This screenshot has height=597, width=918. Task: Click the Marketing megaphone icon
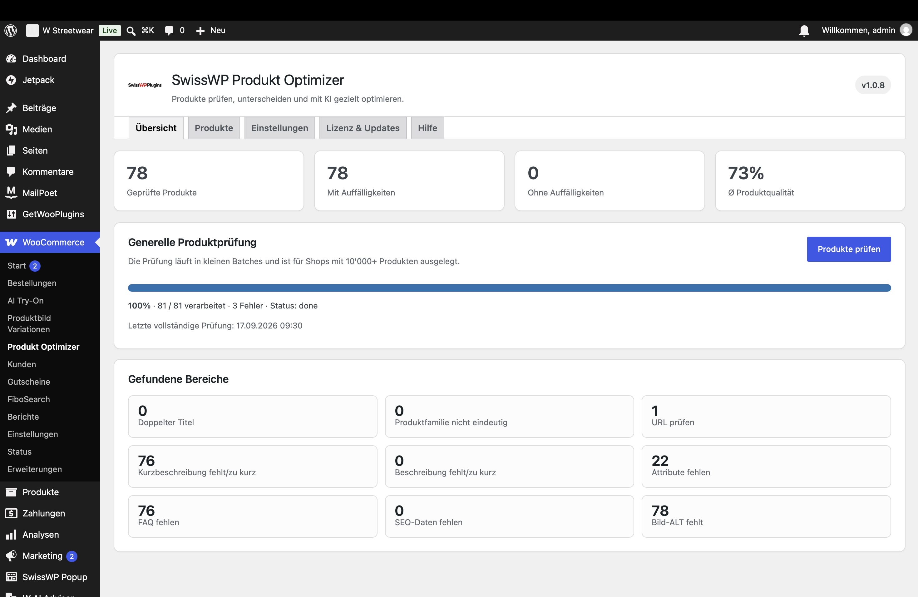[x=11, y=556]
